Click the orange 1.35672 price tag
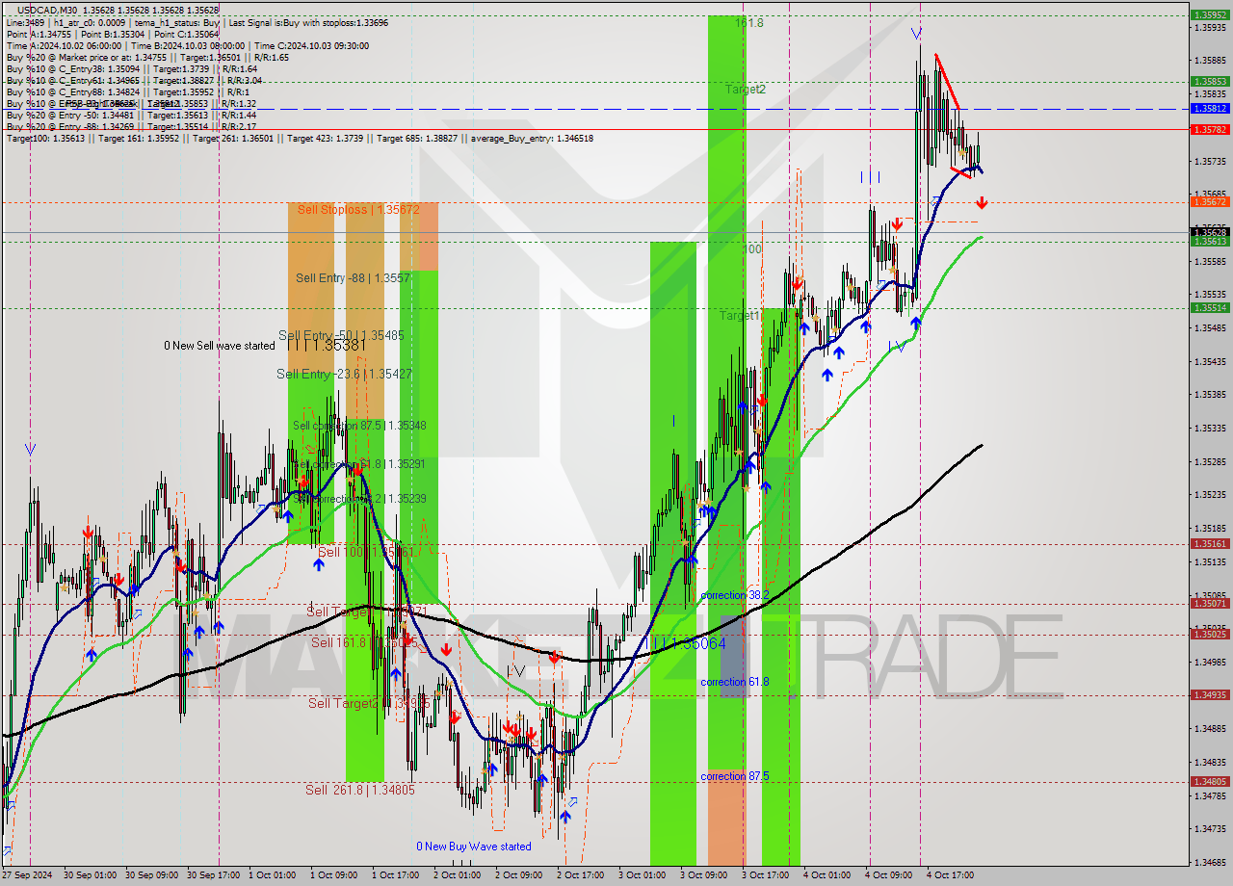 click(x=1209, y=202)
